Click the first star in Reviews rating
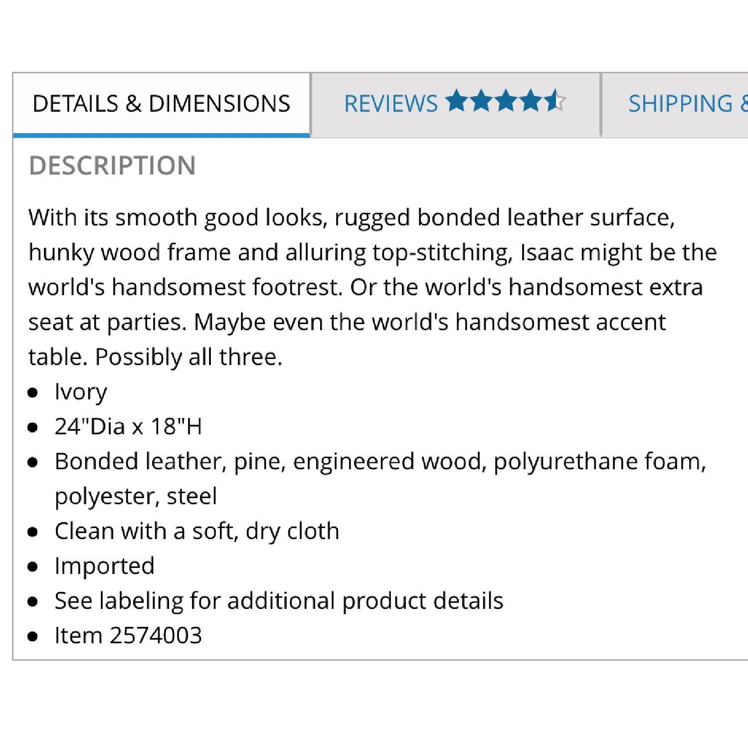748x748 pixels. point(456,101)
